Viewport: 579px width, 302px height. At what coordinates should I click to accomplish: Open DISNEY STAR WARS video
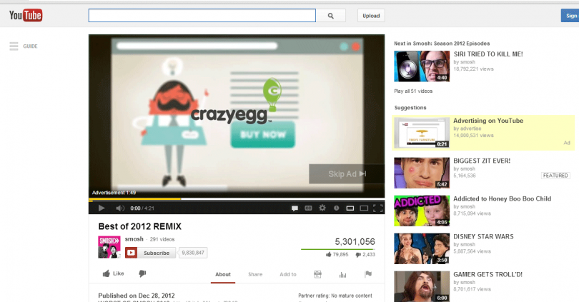point(483,237)
